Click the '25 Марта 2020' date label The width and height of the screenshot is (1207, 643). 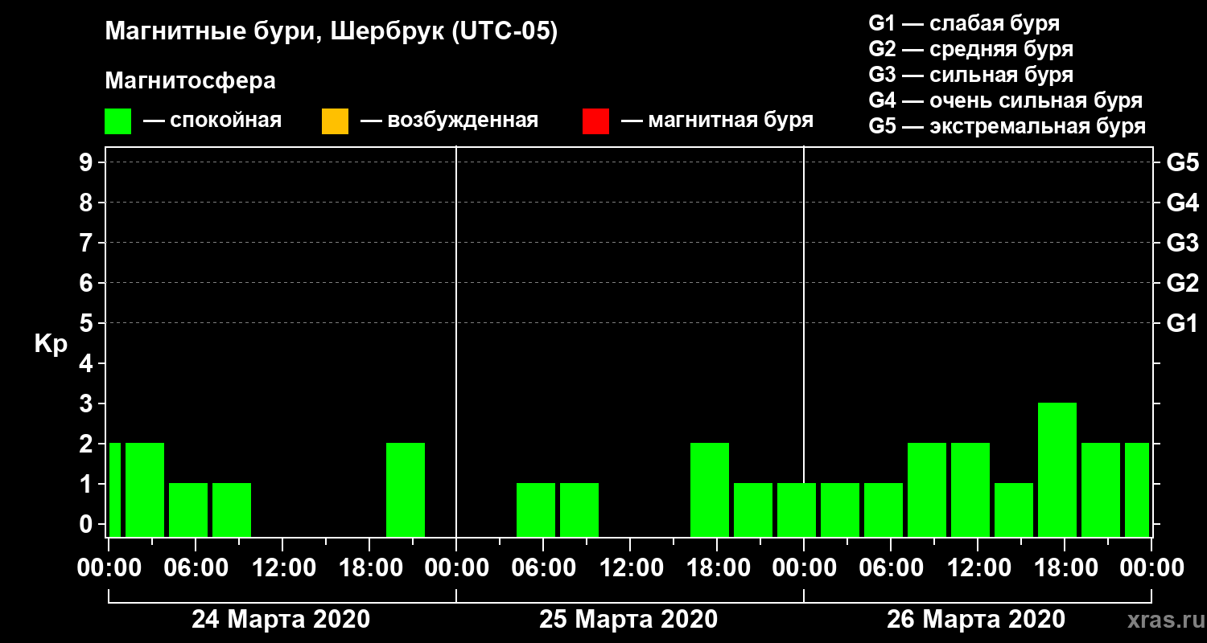(x=628, y=620)
